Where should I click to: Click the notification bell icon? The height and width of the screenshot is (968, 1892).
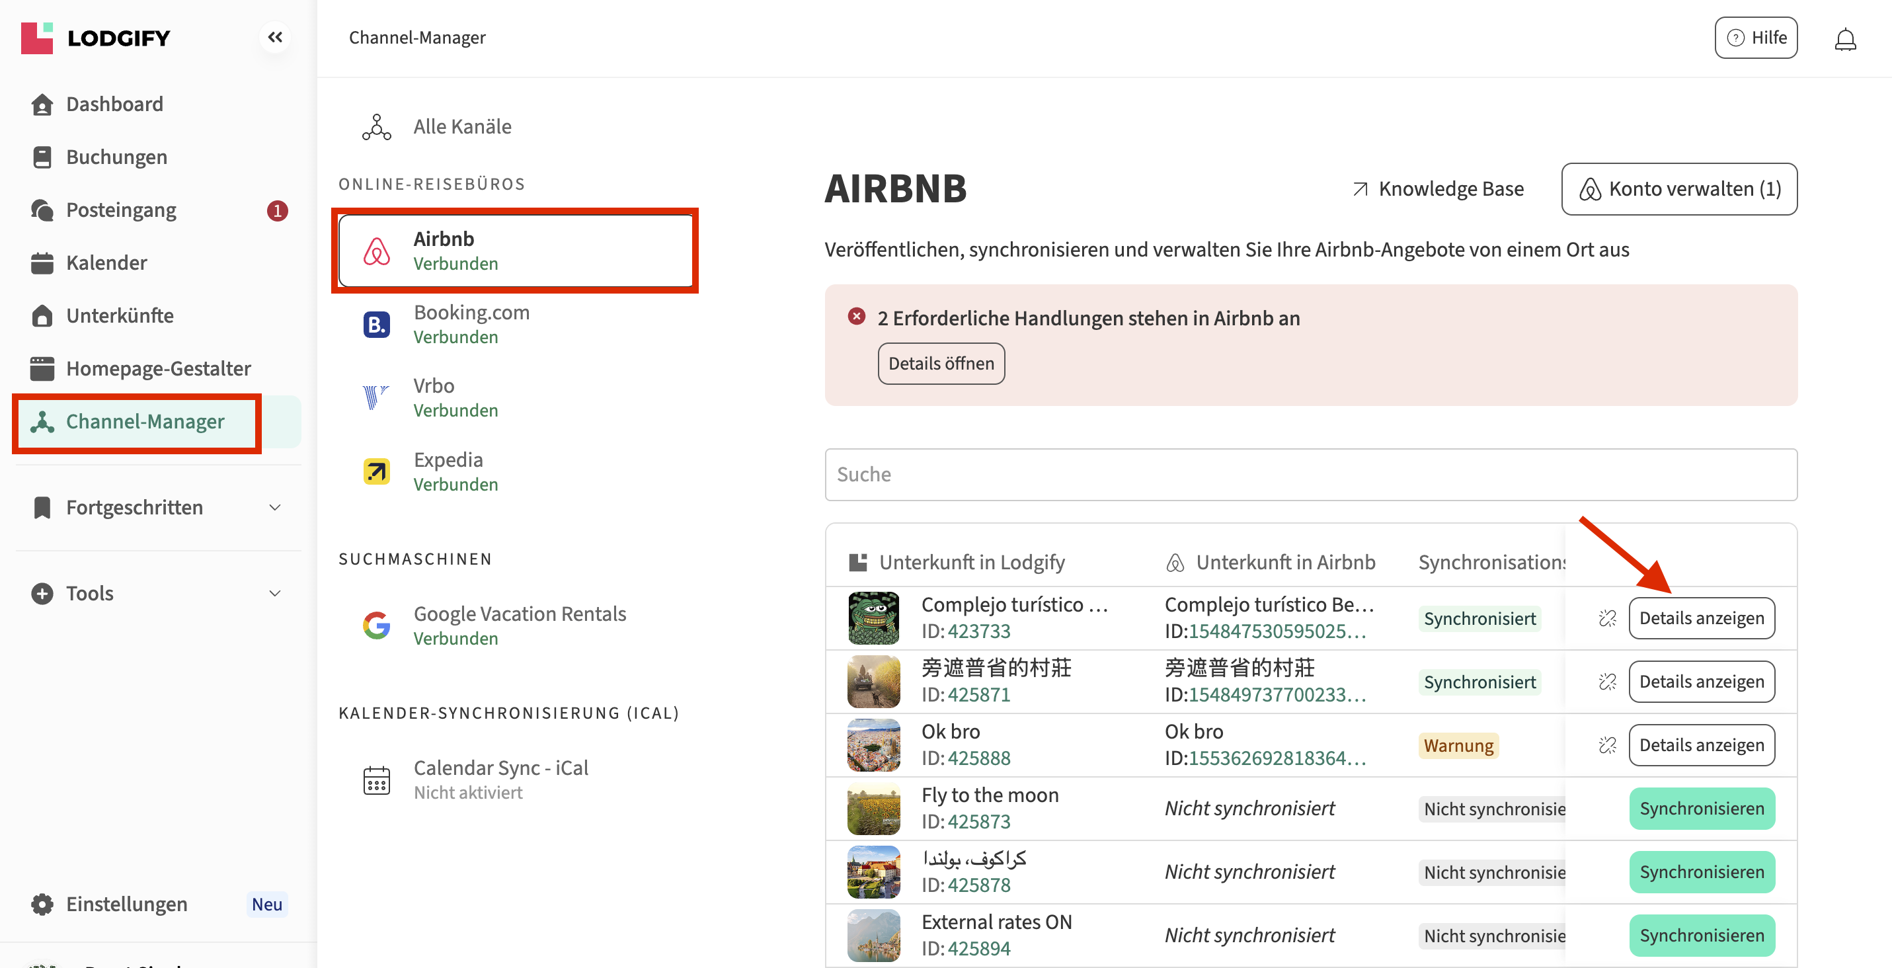1844,38
